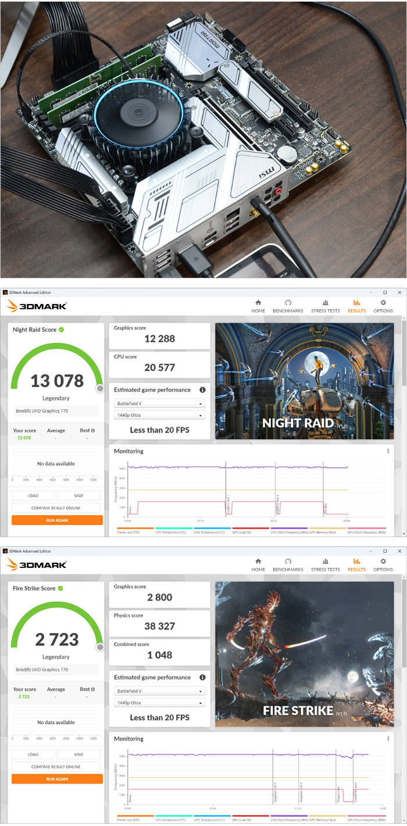Click app icon in Fire Strike title bar

click(x=5, y=551)
